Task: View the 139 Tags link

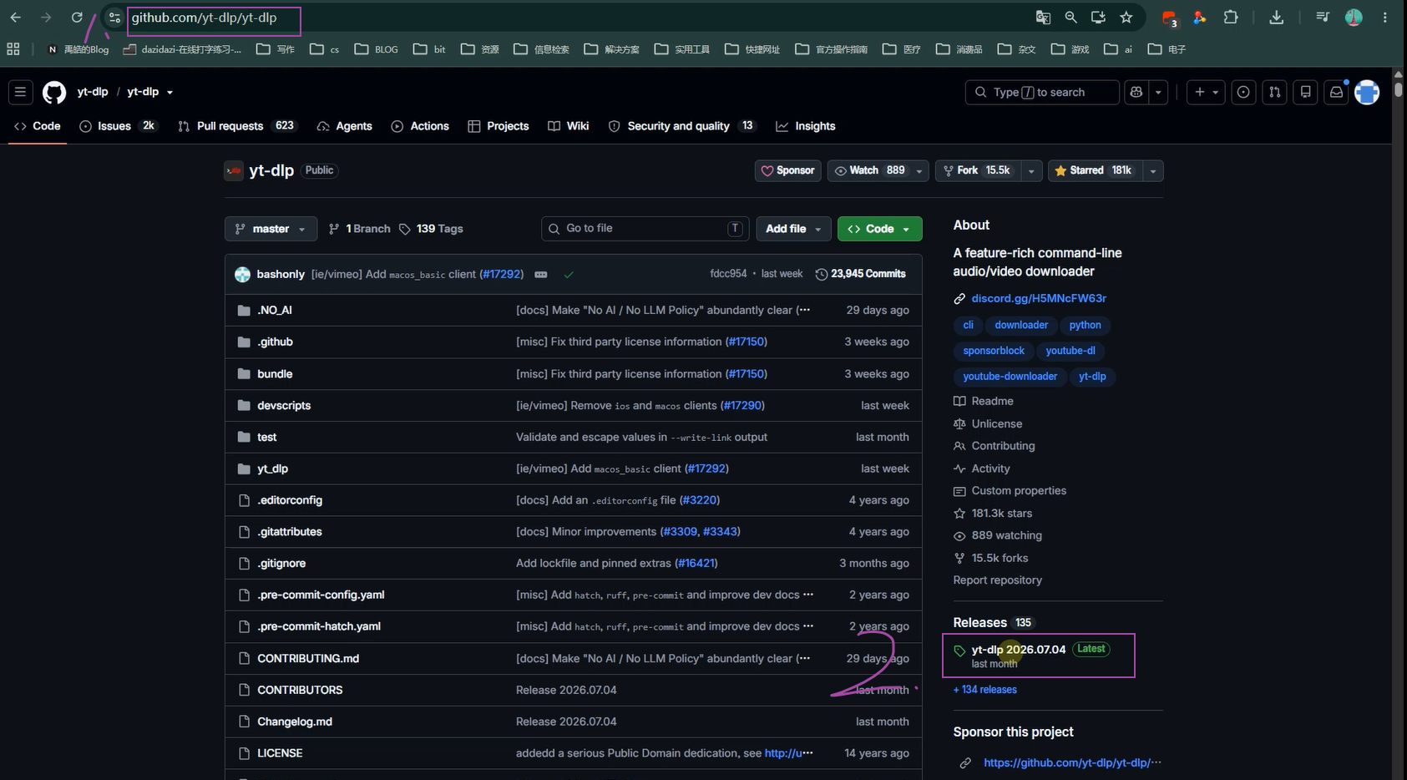Action: pyautogui.click(x=431, y=229)
